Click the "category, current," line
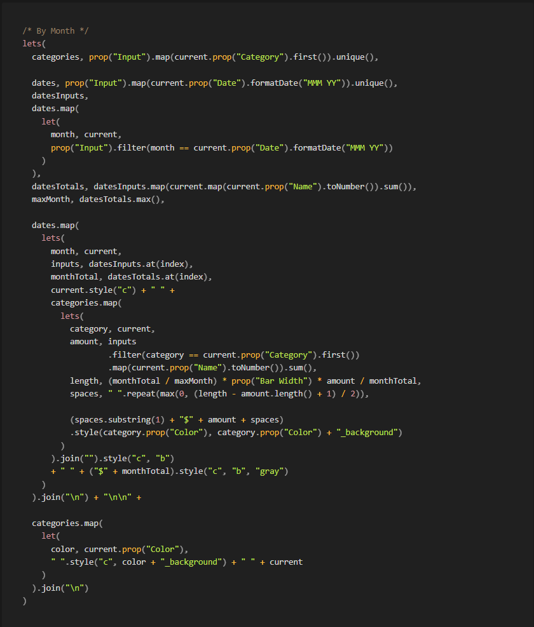Screen dimensions: 534x627 click(x=112, y=328)
